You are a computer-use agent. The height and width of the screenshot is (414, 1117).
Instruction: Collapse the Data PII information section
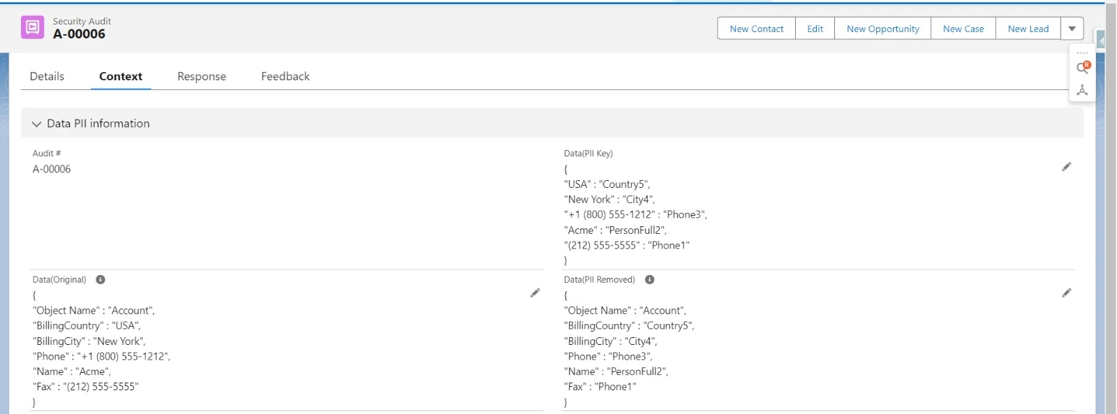click(x=36, y=124)
